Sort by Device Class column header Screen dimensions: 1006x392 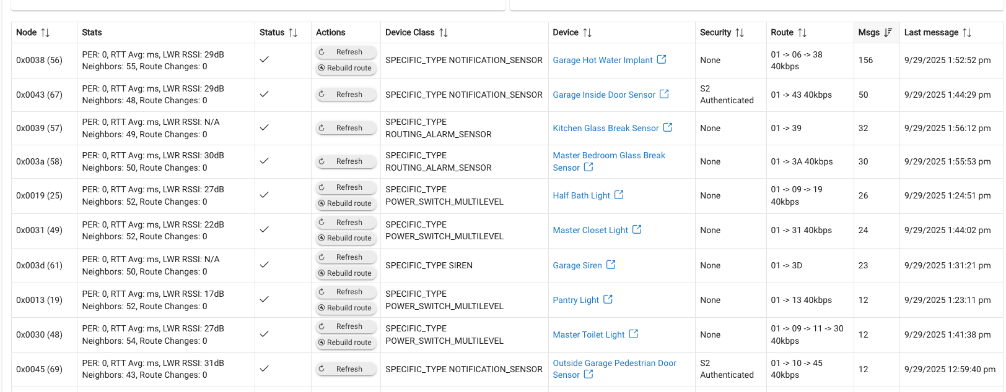444,33
